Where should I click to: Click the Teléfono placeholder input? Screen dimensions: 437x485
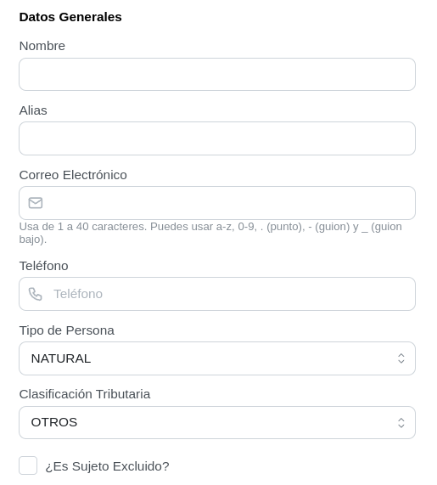[217, 294]
